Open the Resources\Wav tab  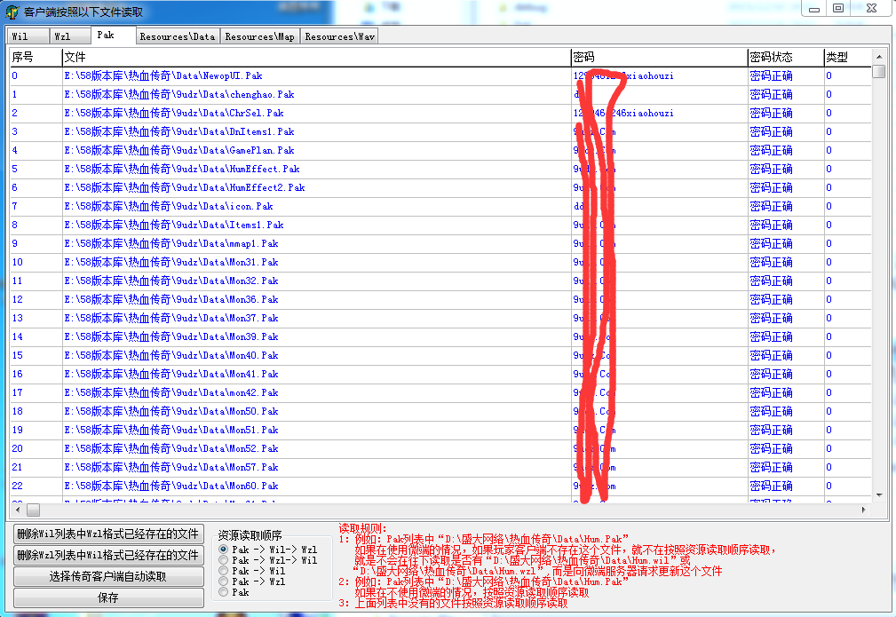click(x=339, y=36)
